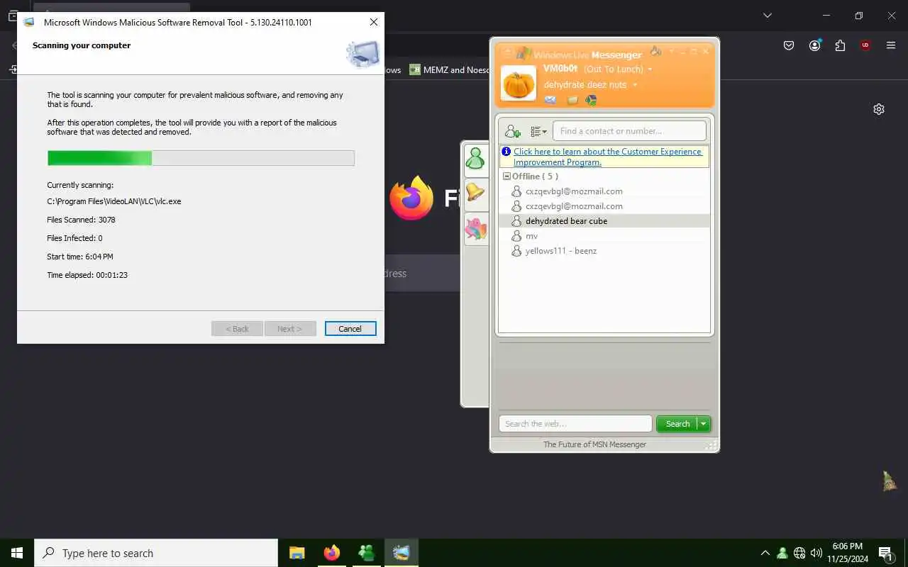
Task: Open the Out To Lunch status dropdown
Action: coord(617,69)
